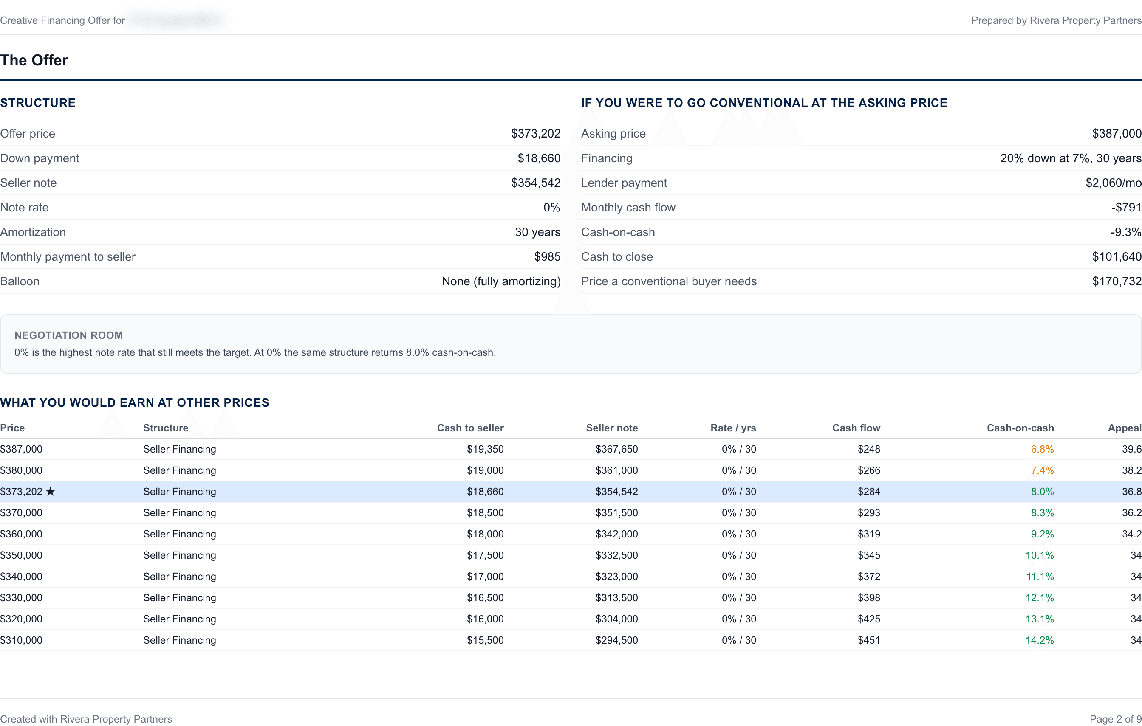The image size is (1142, 726).
Task: Select the $320,000 price cell
Action: 21,619
